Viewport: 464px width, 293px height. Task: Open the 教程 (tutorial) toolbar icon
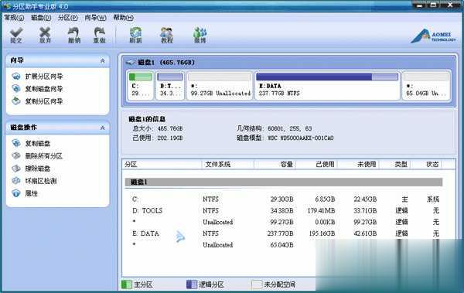click(x=166, y=36)
